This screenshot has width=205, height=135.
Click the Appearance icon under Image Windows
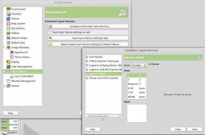click(x=12, y=52)
